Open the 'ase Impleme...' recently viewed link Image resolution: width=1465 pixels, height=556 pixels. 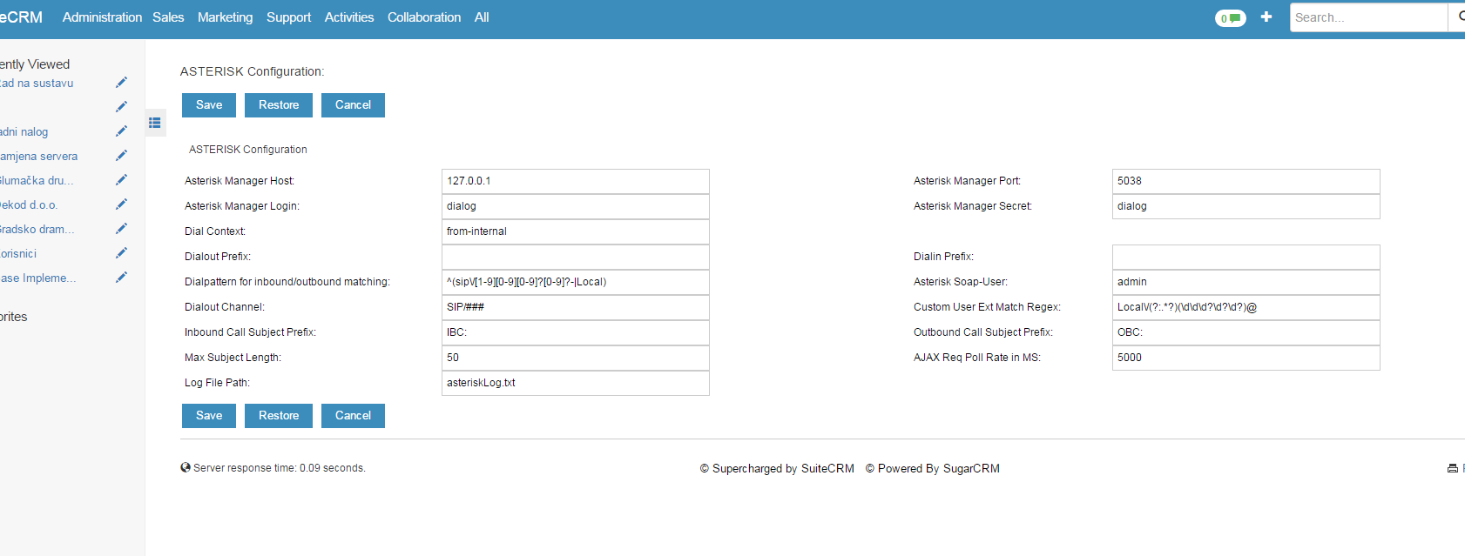tap(37, 278)
